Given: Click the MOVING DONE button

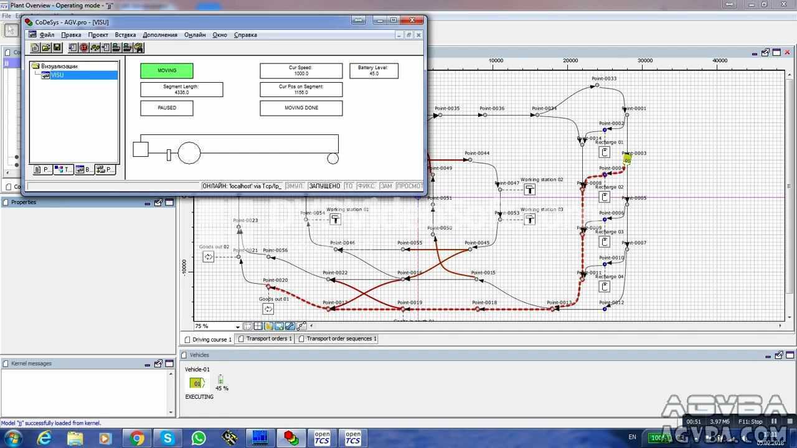Looking at the screenshot, I should (x=301, y=108).
